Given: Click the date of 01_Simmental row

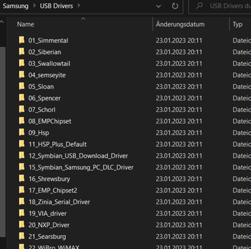Looking at the screenshot, I should click(179, 40).
